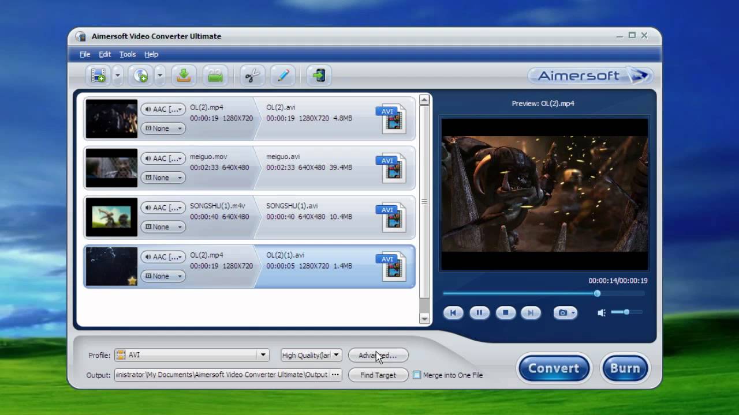
Task: Open the pencil Edit tool
Action: tap(283, 76)
